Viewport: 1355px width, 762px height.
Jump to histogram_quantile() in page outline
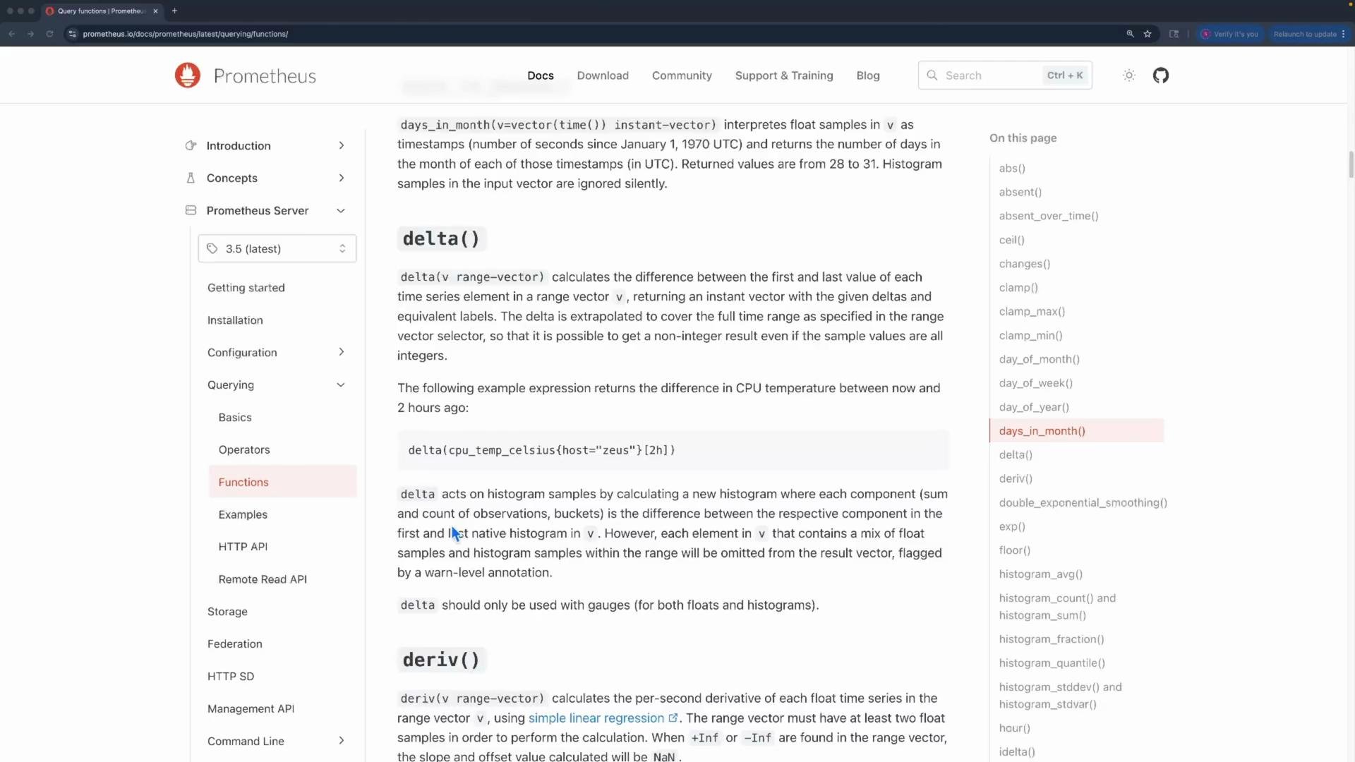tap(1052, 663)
